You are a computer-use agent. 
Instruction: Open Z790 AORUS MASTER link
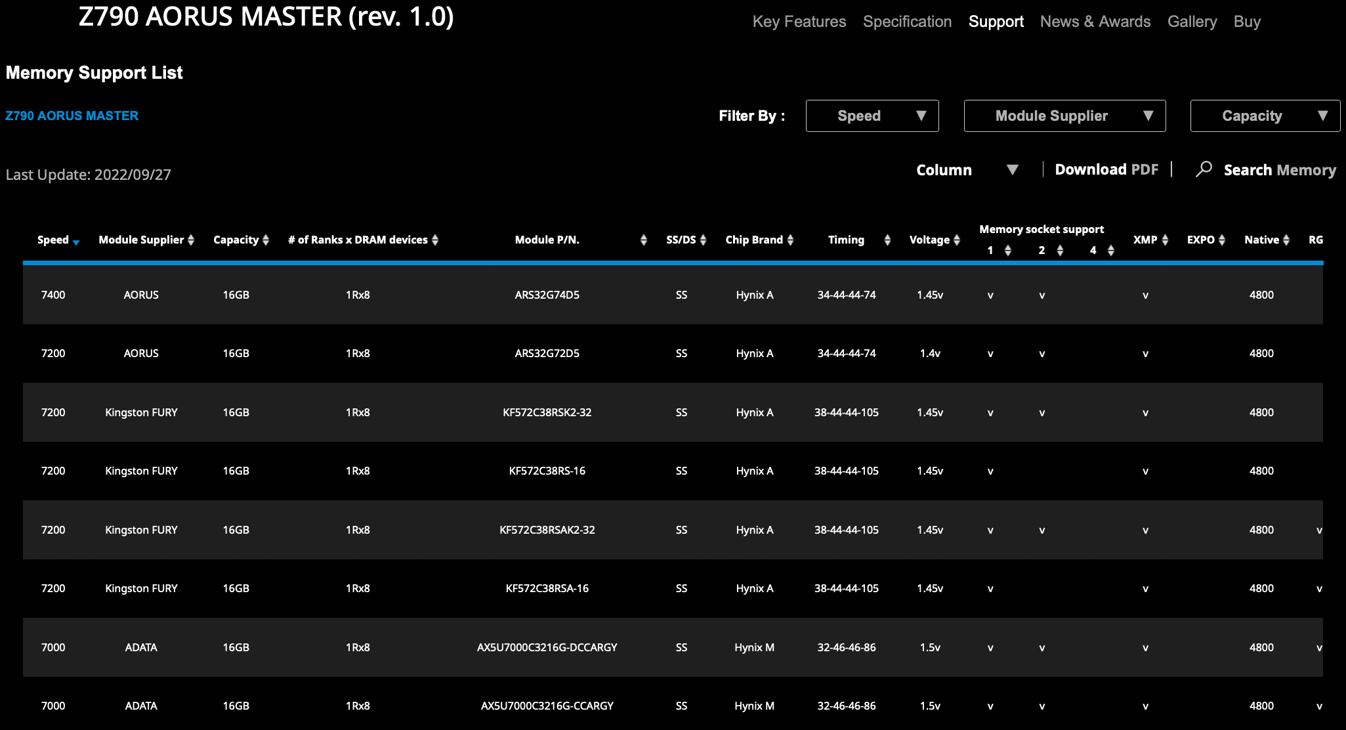click(x=72, y=116)
